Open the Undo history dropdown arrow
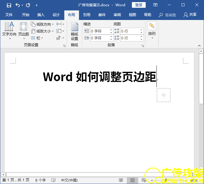The width and height of the screenshot is (204, 184). click(22, 5)
